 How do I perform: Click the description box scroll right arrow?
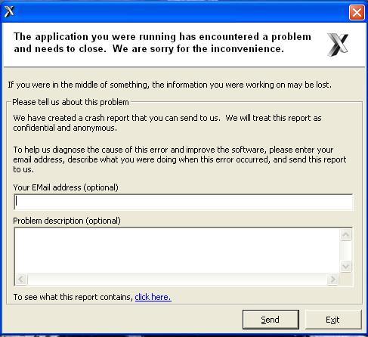[333, 279]
